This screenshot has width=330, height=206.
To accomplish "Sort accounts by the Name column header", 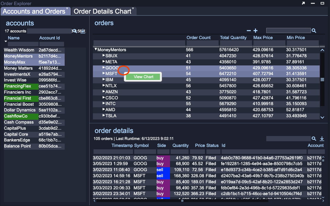I will tap(14, 38).
